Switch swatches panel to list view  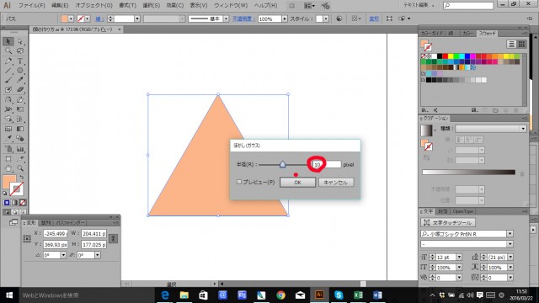[511, 44]
